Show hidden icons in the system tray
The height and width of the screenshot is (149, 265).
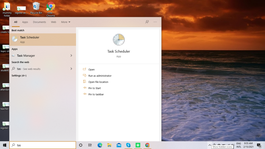pos(210,145)
